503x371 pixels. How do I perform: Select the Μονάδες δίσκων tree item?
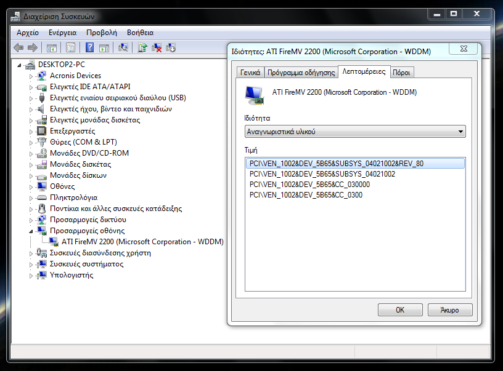click(78, 175)
